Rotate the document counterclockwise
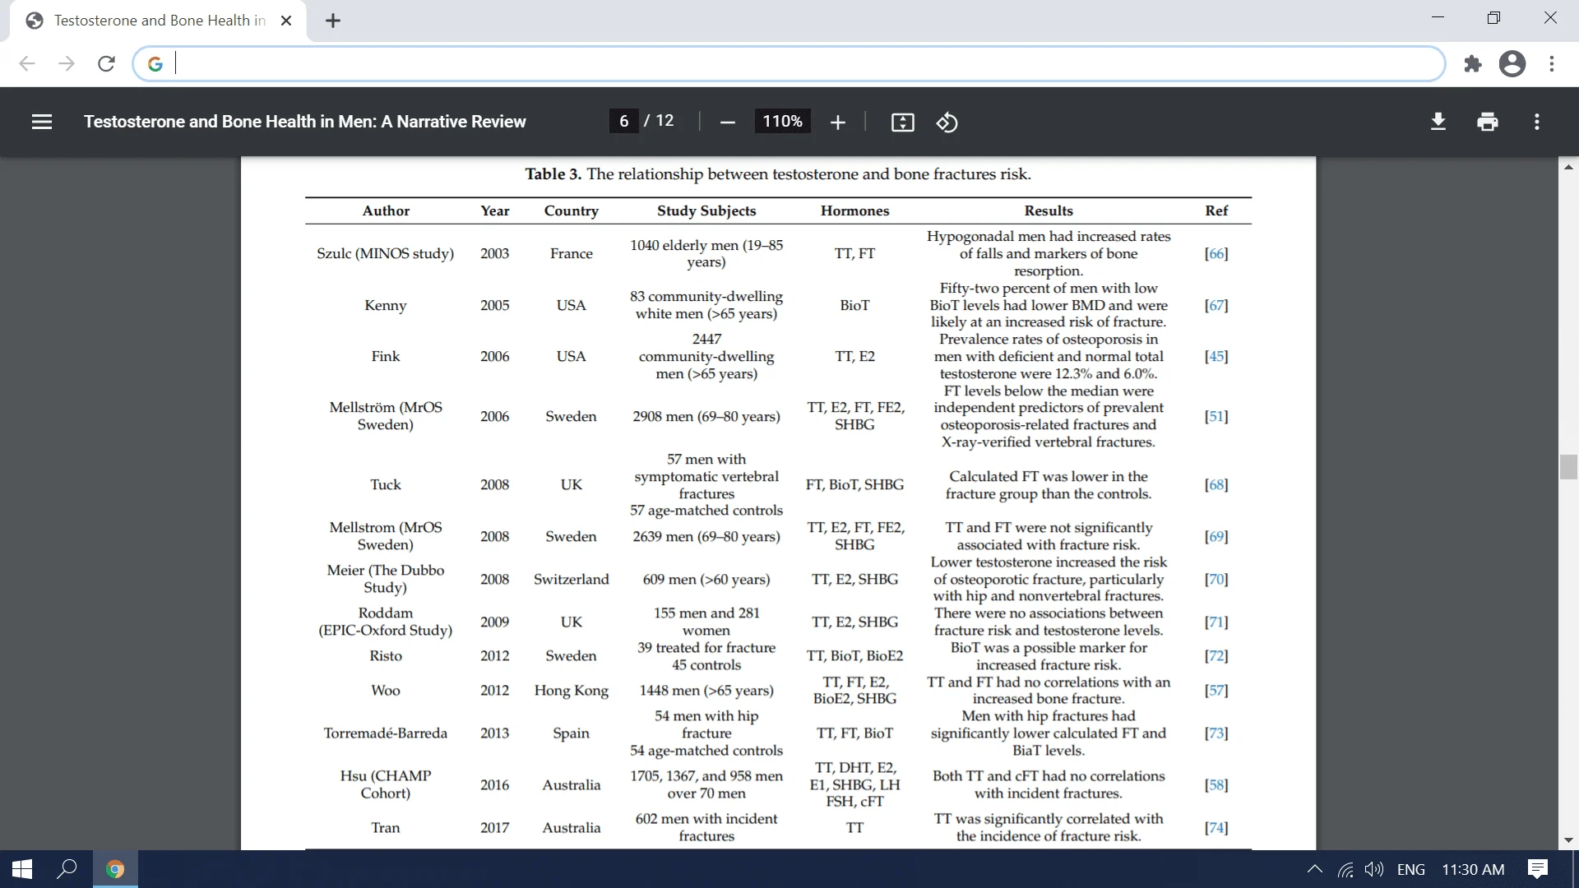 947,123
